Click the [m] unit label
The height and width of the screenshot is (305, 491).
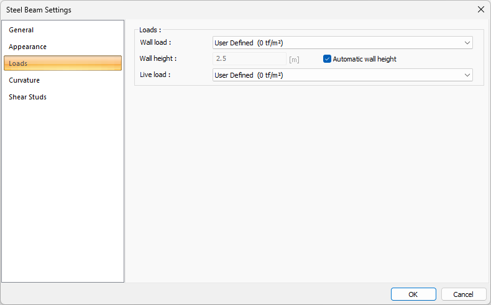(295, 60)
